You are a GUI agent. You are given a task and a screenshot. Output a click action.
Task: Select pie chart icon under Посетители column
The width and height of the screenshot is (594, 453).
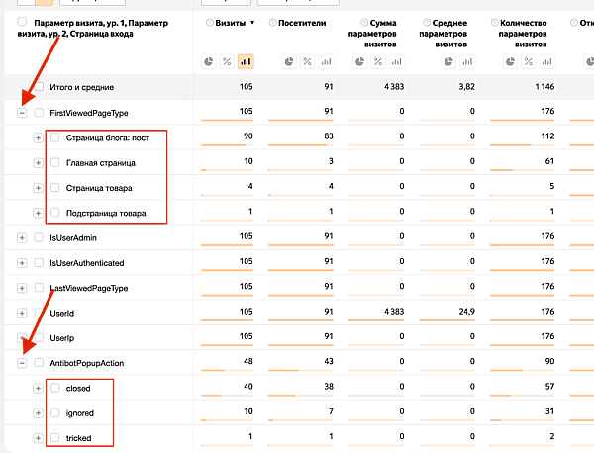coord(289,61)
